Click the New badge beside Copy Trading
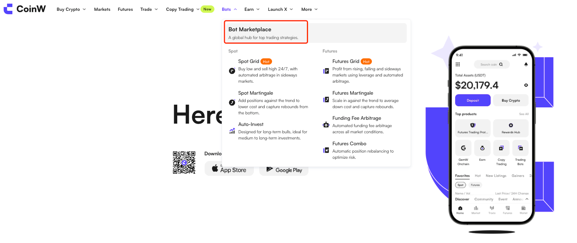This screenshot has width=577, height=243. (x=207, y=9)
